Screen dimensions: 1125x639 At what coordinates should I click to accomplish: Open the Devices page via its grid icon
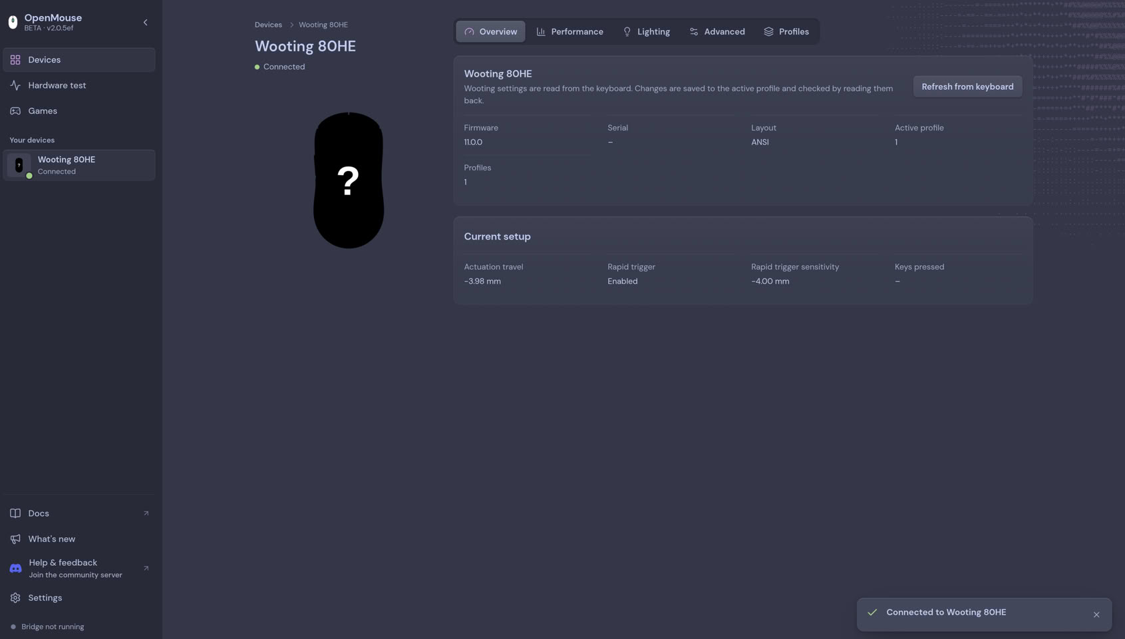pos(15,60)
